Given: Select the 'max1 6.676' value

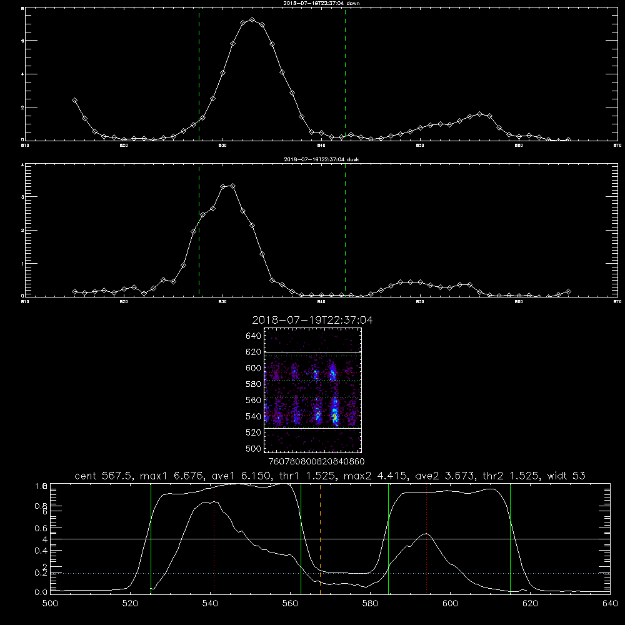Looking at the screenshot, I should (172, 476).
